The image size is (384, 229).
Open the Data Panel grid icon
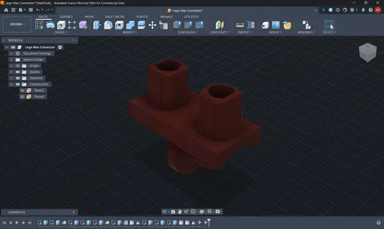13,10
